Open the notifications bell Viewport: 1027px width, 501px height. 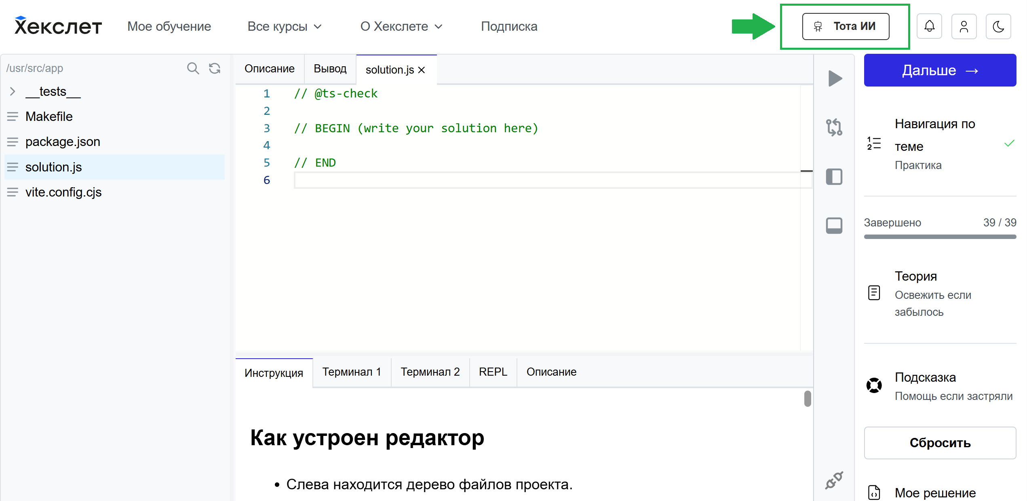click(929, 27)
